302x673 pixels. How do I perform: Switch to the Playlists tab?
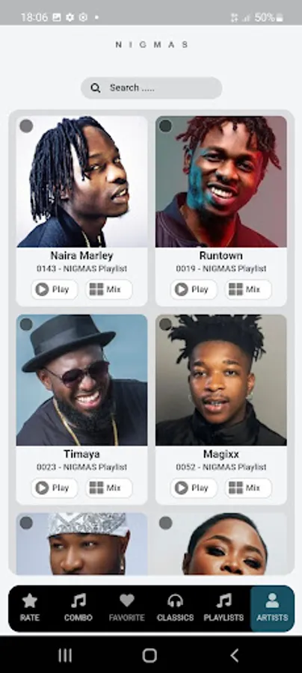point(224,608)
